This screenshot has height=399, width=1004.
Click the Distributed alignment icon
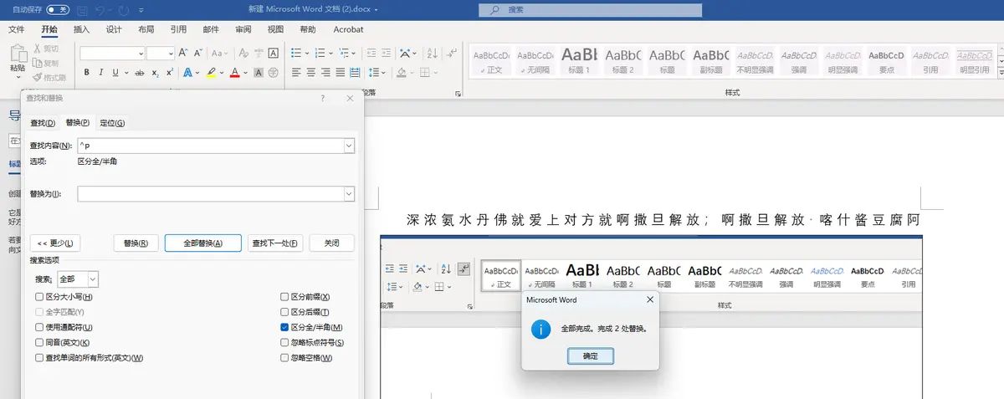click(x=355, y=73)
